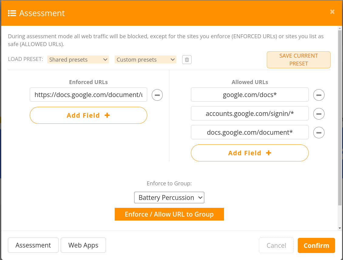Confirm the assessment settings

(x=316, y=245)
